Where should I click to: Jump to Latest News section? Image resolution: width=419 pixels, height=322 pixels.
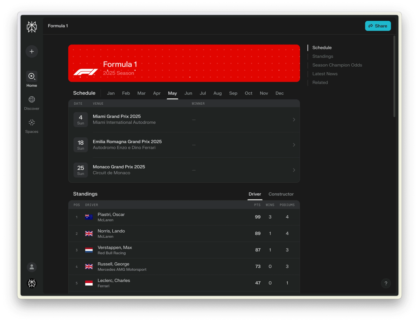coord(325,74)
